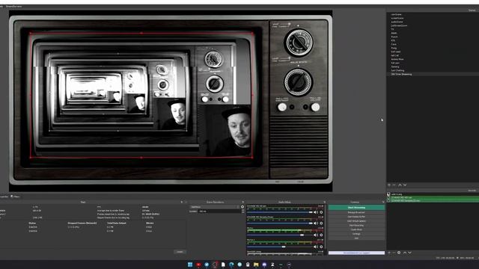479x269 pixels.
Task: Open source properties gear in Sources toolbar
Action: (x=399, y=253)
